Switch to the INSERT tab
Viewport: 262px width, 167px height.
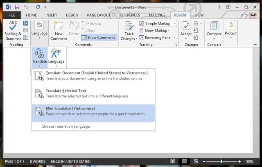pos(51,15)
